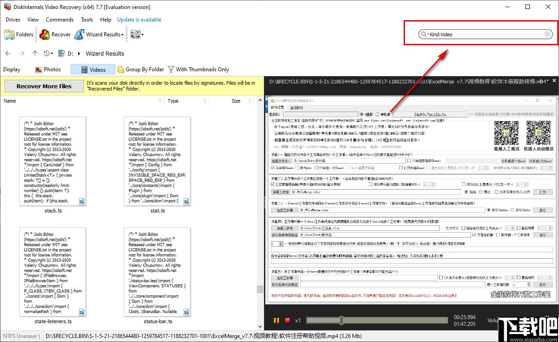The height and width of the screenshot is (342, 559).
Task: Toggle the Videos display filter
Action: click(93, 69)
